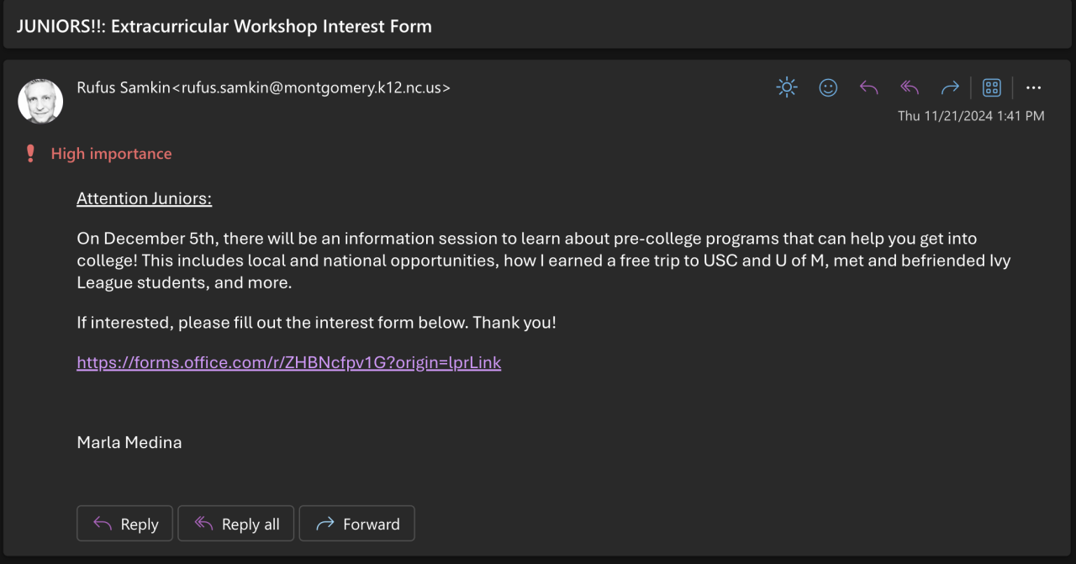The width and height of the screenshot is (1076, 564).
Task: Click the underlined Attention Juniors heading
Action: 144,198
